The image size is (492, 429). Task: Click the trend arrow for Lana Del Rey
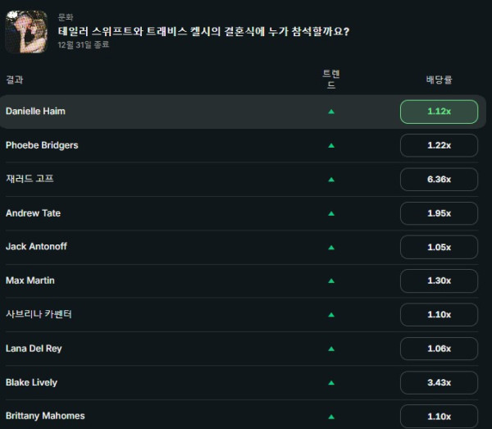(x=331, y=349)
